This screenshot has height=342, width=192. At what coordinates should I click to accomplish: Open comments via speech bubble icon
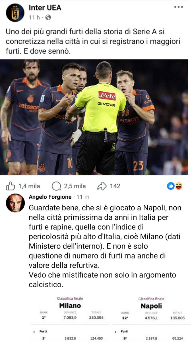56,186
